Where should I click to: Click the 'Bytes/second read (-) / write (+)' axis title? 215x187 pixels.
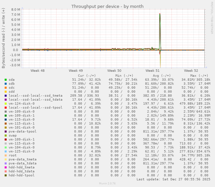click(x=3, y=38)
